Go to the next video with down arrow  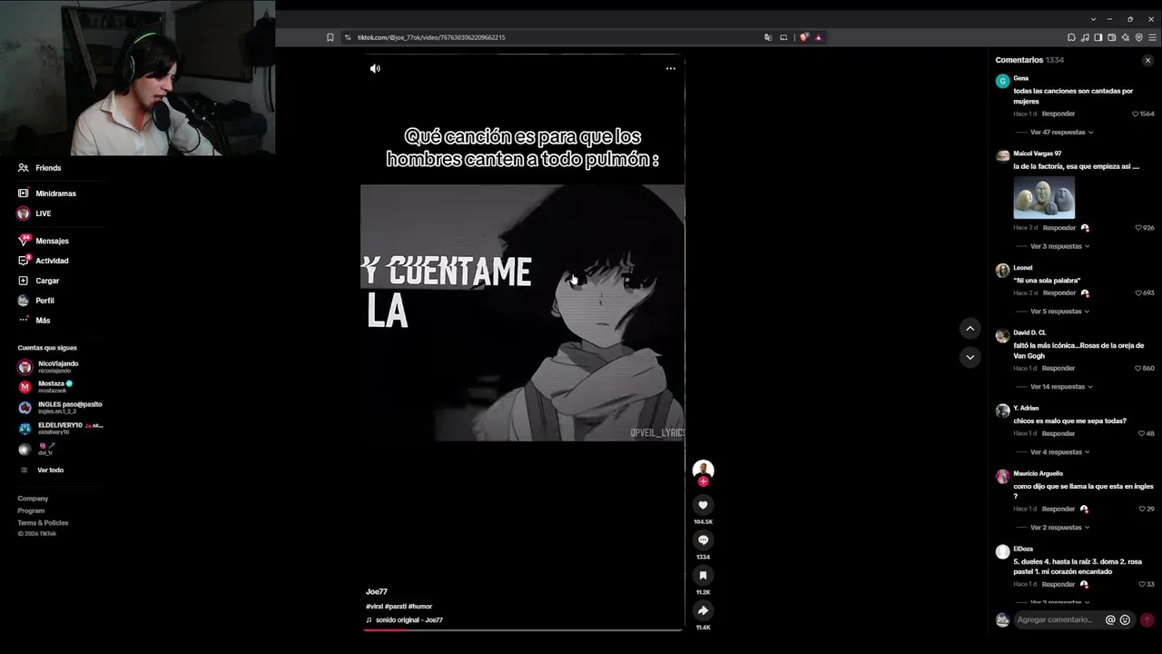(x=970, y=357)
